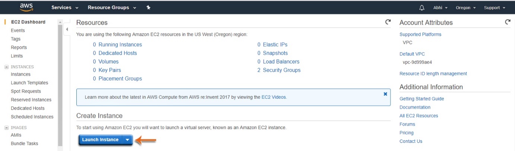Open the Launch Instance dropdown arrow

click(127, 140)
